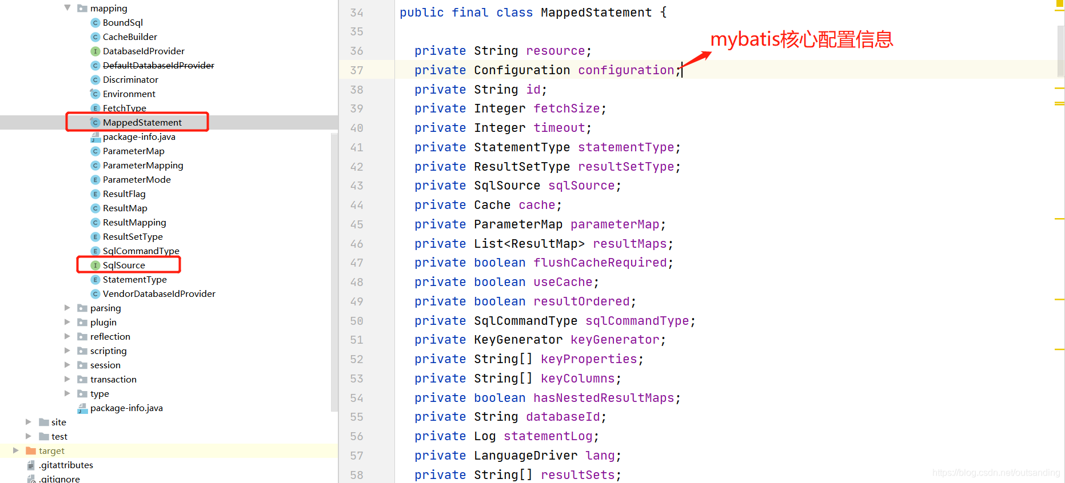Click the ResultMapping class icon
Screen dimensions: 1065x483
(95, 223)
